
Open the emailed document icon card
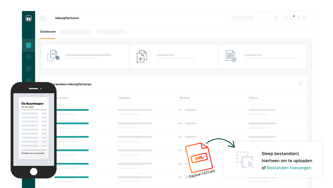(x=231, y=56)
